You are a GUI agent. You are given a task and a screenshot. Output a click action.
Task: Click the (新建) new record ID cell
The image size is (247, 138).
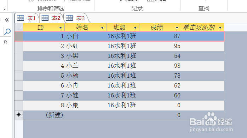(44, 115)
